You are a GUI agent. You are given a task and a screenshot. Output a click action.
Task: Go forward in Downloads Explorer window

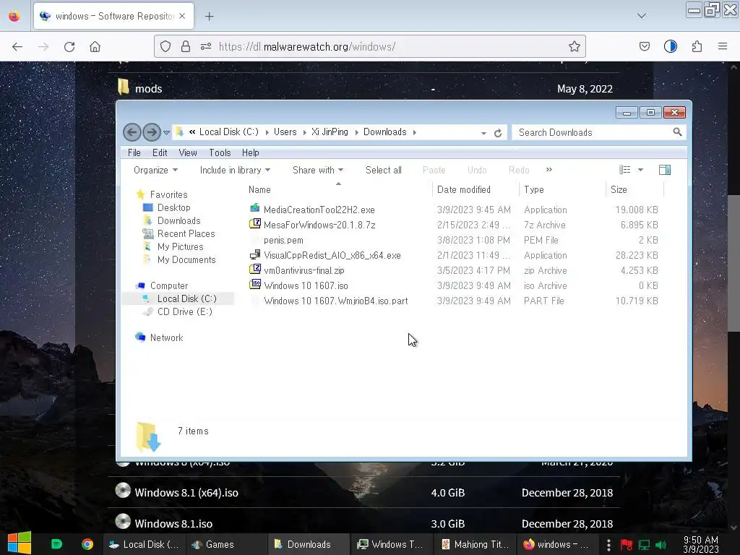[152, 132]
